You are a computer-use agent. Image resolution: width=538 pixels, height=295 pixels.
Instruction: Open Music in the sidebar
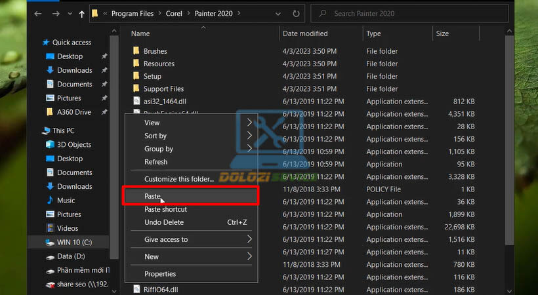(66, 201)
